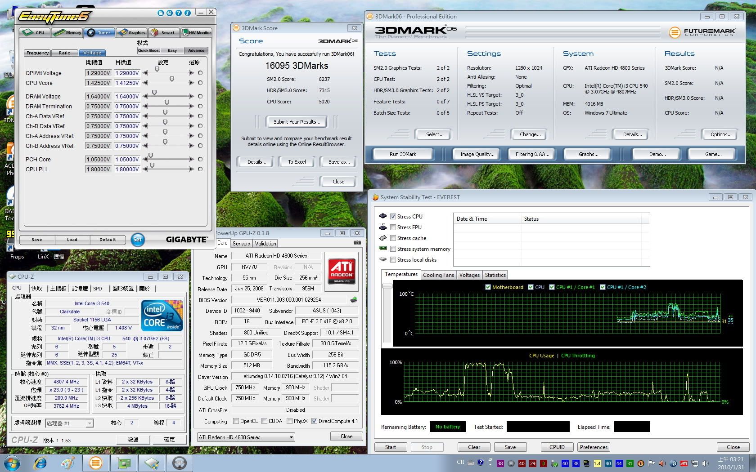Screen dimensions: 756x472
Task: Toggle the OpenCL checkbox in GPU-Z
Action: coord(236,422)
